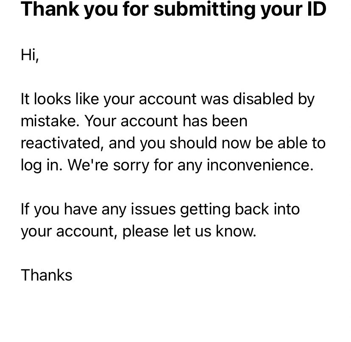Click "It looks like" at the paragraph start
Screen dimensions: 351x342
tap(60, 99)
